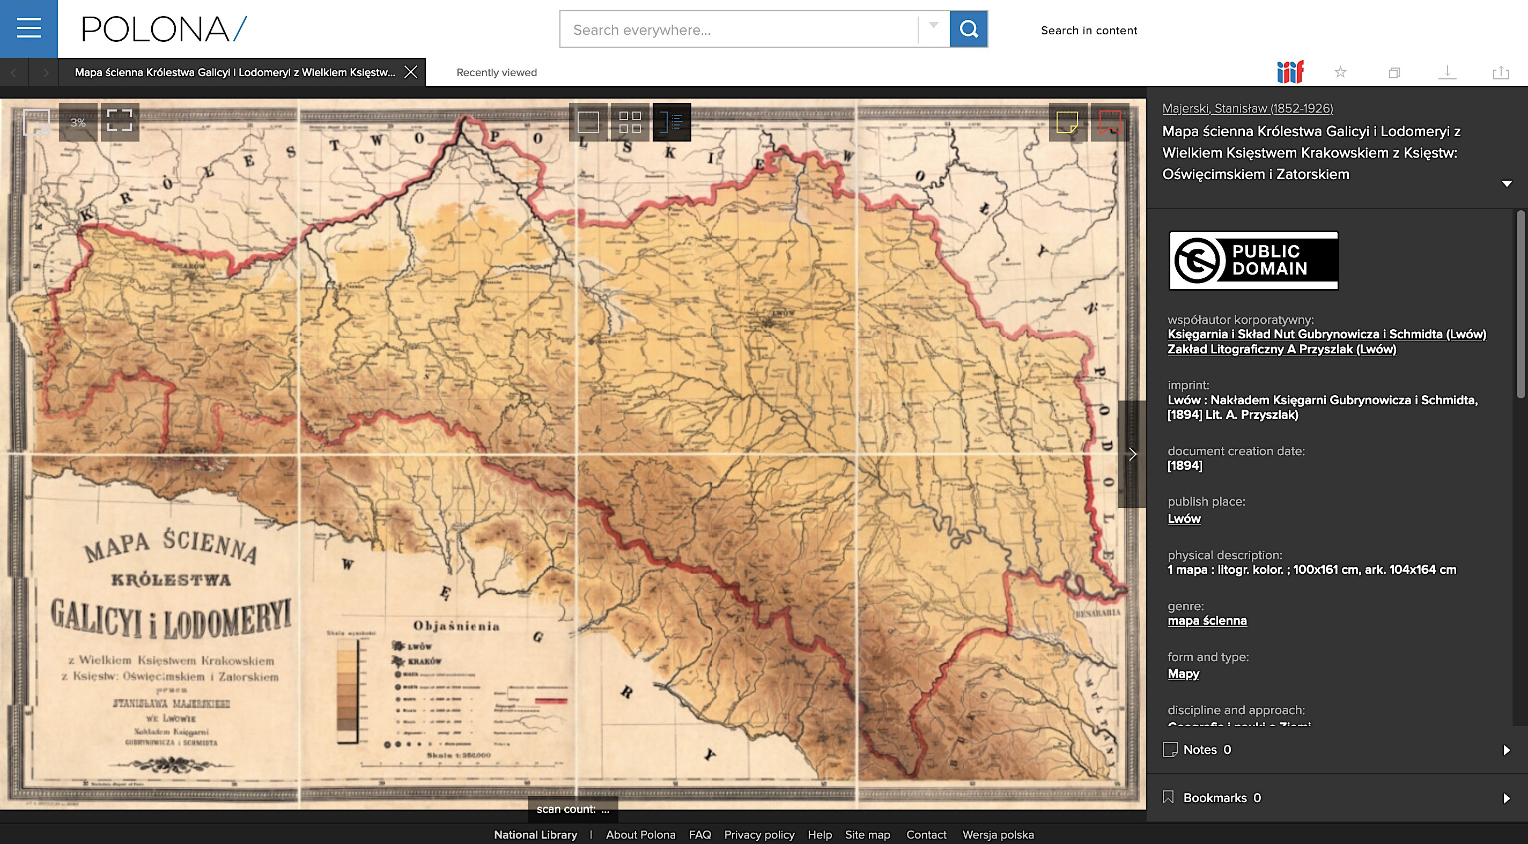This screenshot has height=844, width=1528.
Task: Click the collections copy icon
Action: pos(1394,72)
